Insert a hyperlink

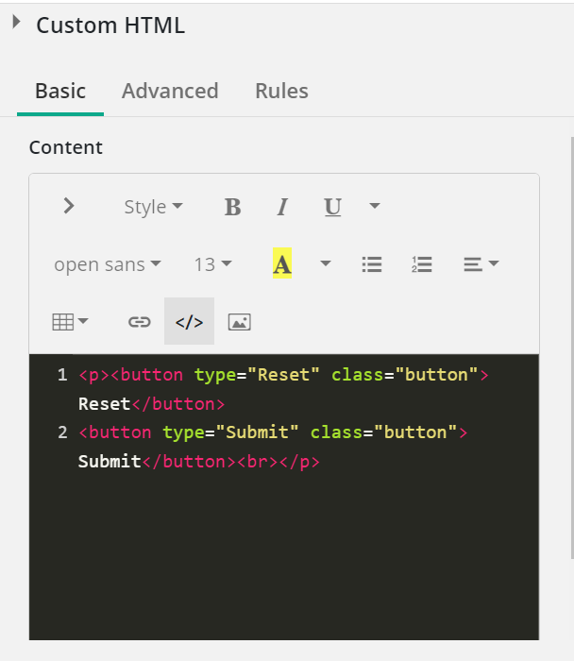pos(140,322)
